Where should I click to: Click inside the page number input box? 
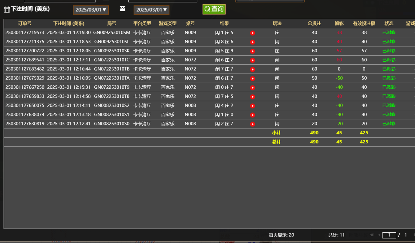pos(389,235)
